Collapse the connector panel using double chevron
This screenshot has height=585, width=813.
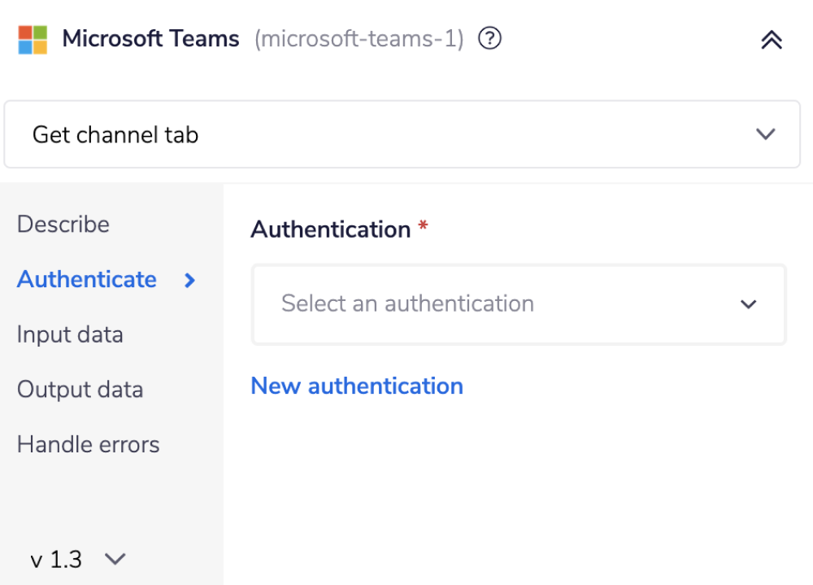point(771,38)
